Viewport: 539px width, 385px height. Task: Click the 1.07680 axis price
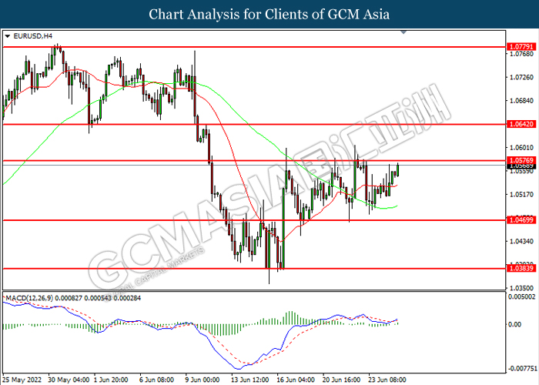pyautogui.click(x=522, y=54)
